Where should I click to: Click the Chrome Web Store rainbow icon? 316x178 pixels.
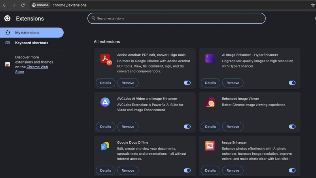(8, 64)
